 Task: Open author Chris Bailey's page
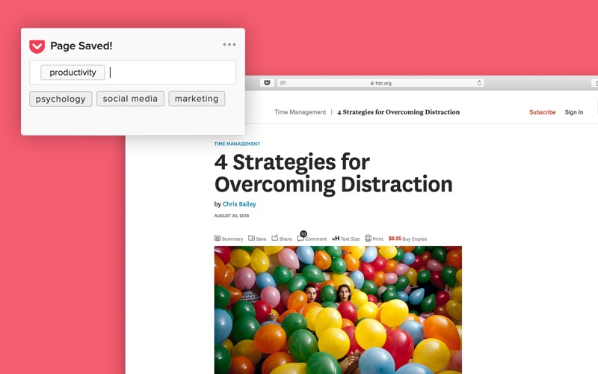click(239, 204)
